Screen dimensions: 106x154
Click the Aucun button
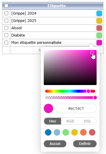pos(55,144)
